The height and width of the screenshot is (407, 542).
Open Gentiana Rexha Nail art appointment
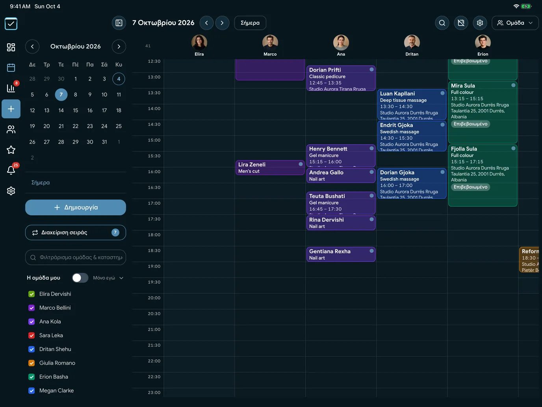(341, 254)
